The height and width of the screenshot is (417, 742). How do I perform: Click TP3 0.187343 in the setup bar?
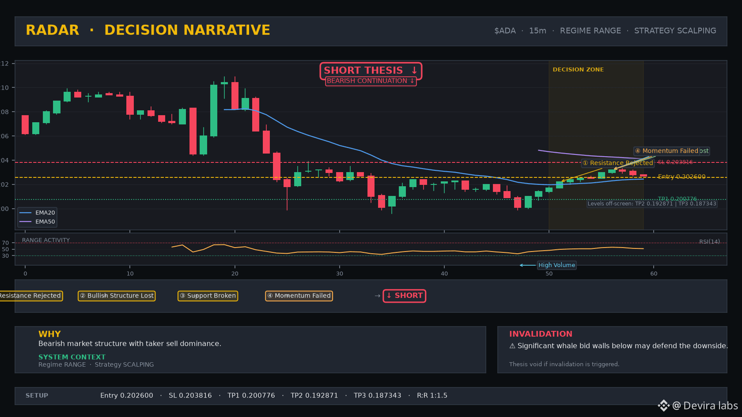(x=378, y=395)
